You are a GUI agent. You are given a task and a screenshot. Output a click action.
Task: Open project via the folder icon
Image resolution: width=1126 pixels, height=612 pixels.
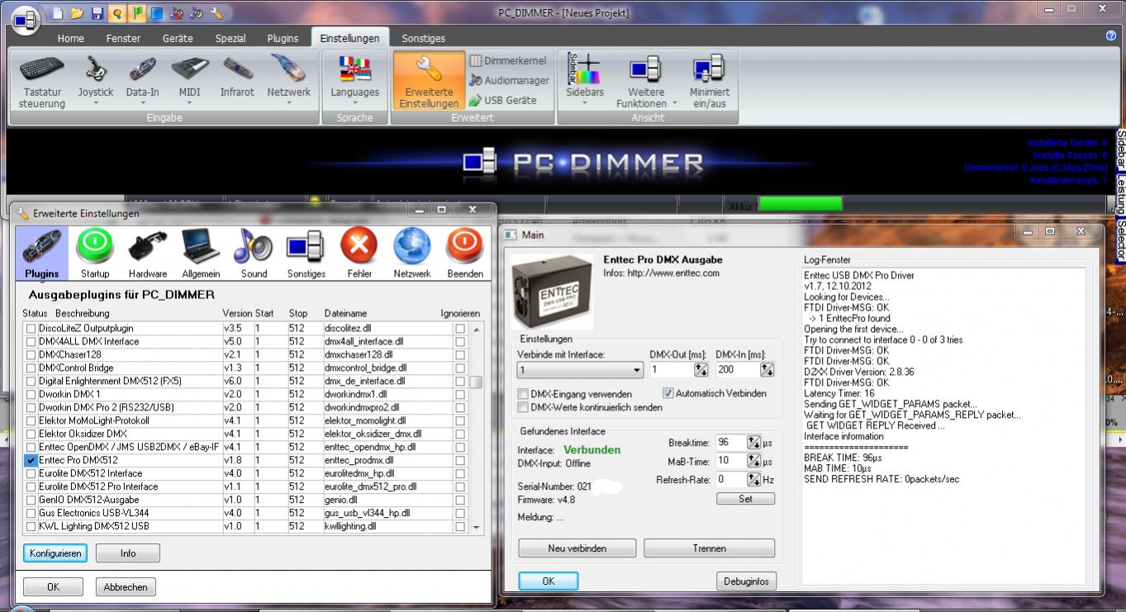77,13
